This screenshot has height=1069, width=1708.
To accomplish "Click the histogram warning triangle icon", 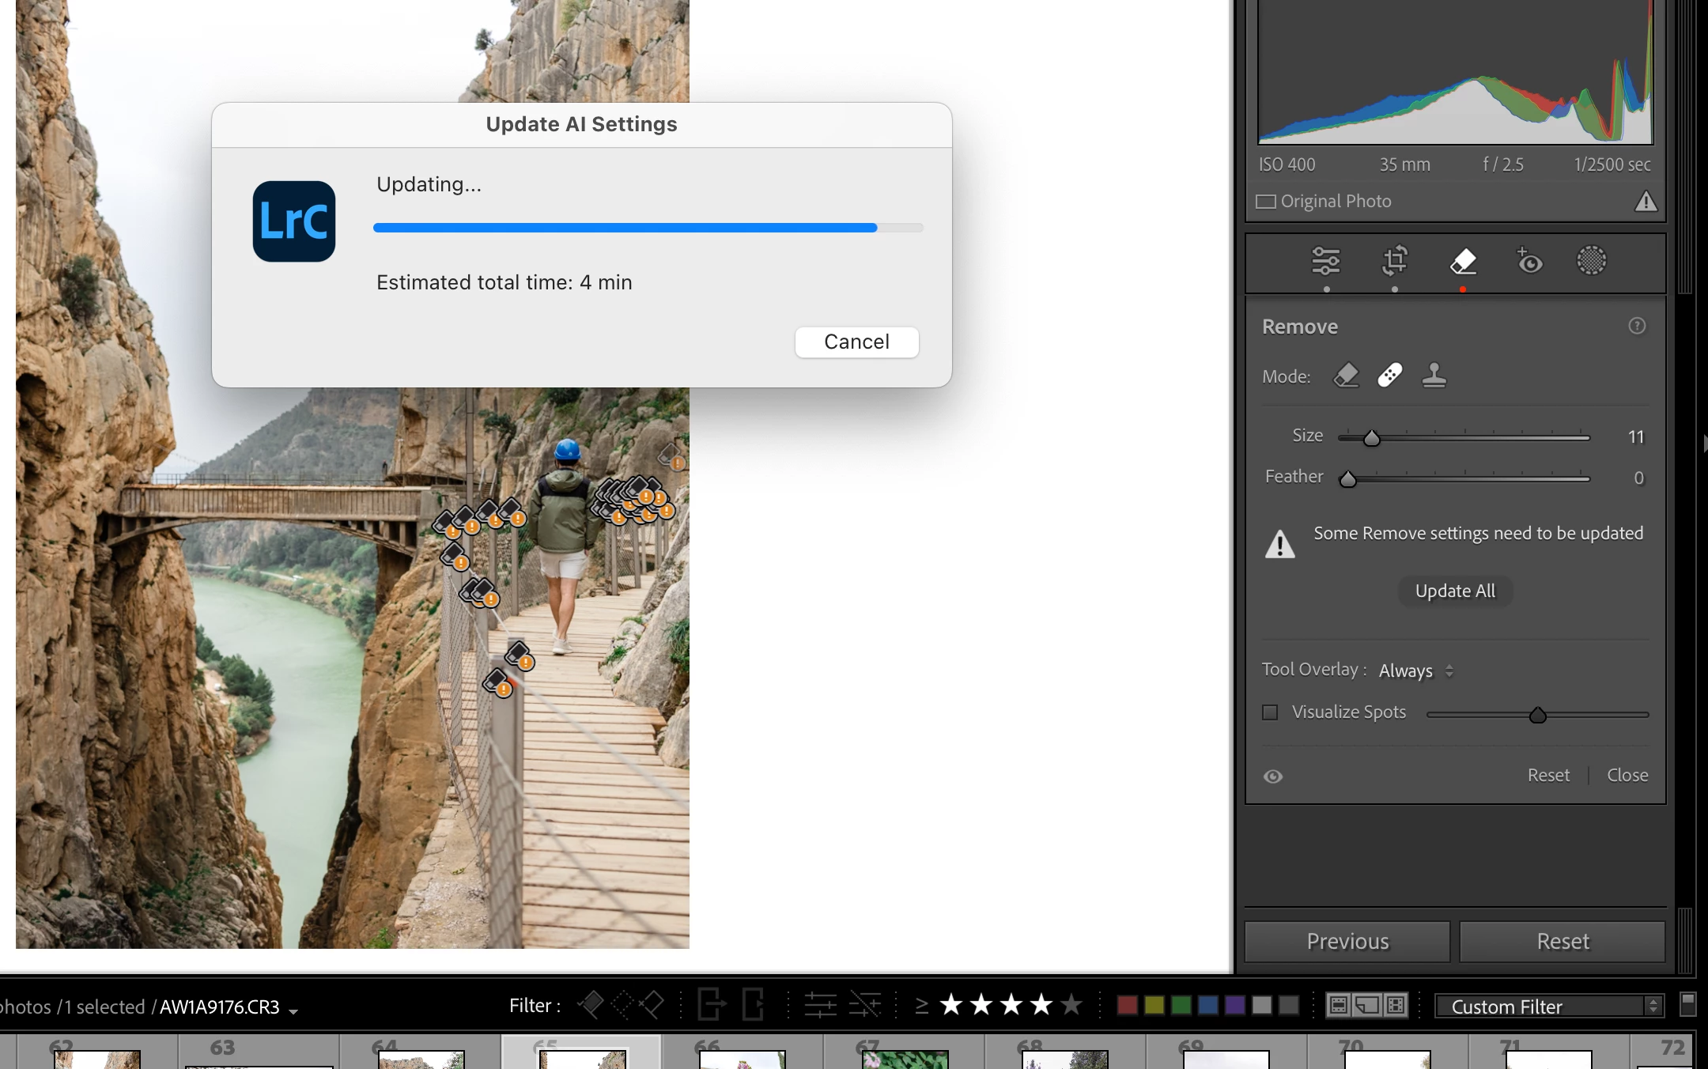I will point(1646,202).
